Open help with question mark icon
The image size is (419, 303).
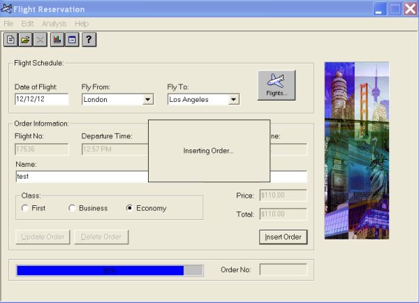(x=89, y=40)
